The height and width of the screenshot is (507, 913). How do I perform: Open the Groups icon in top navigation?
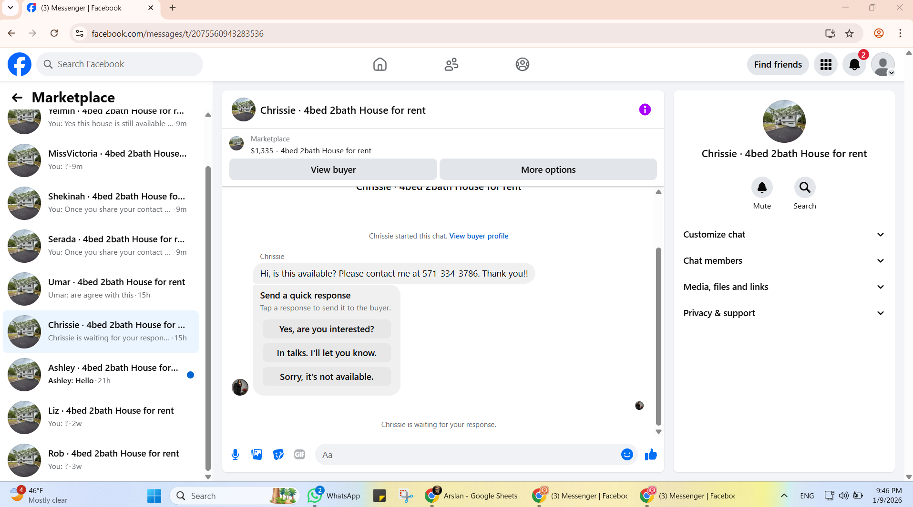(x=523, y=64)
